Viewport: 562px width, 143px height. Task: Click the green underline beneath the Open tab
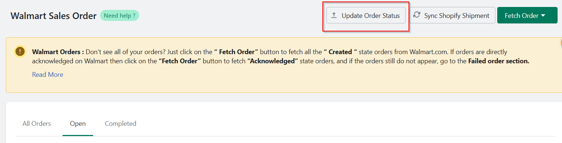(x=78, y=135)
